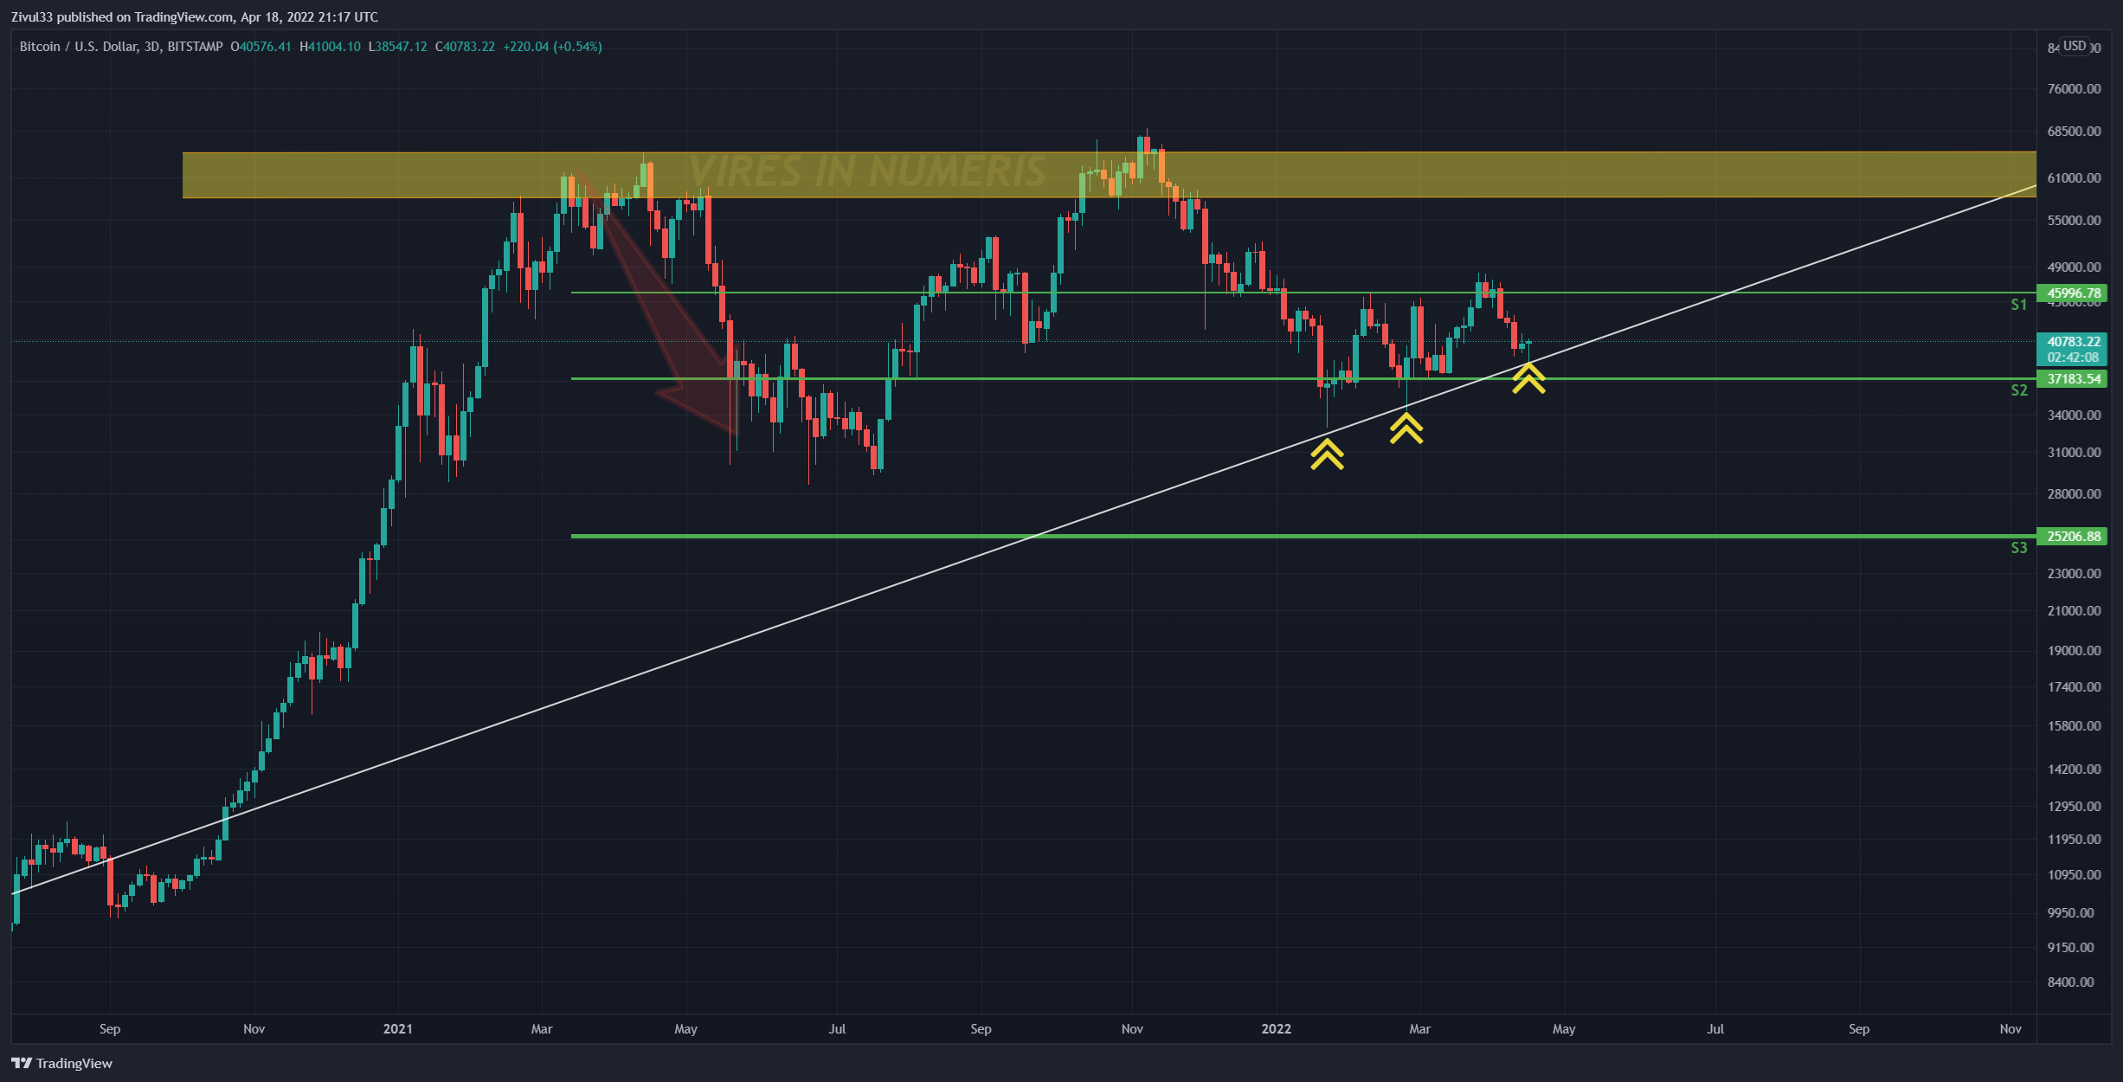Screen dimensions: 2123x1082
Task: Click the S3 text label
Action: coord(2018,548)
